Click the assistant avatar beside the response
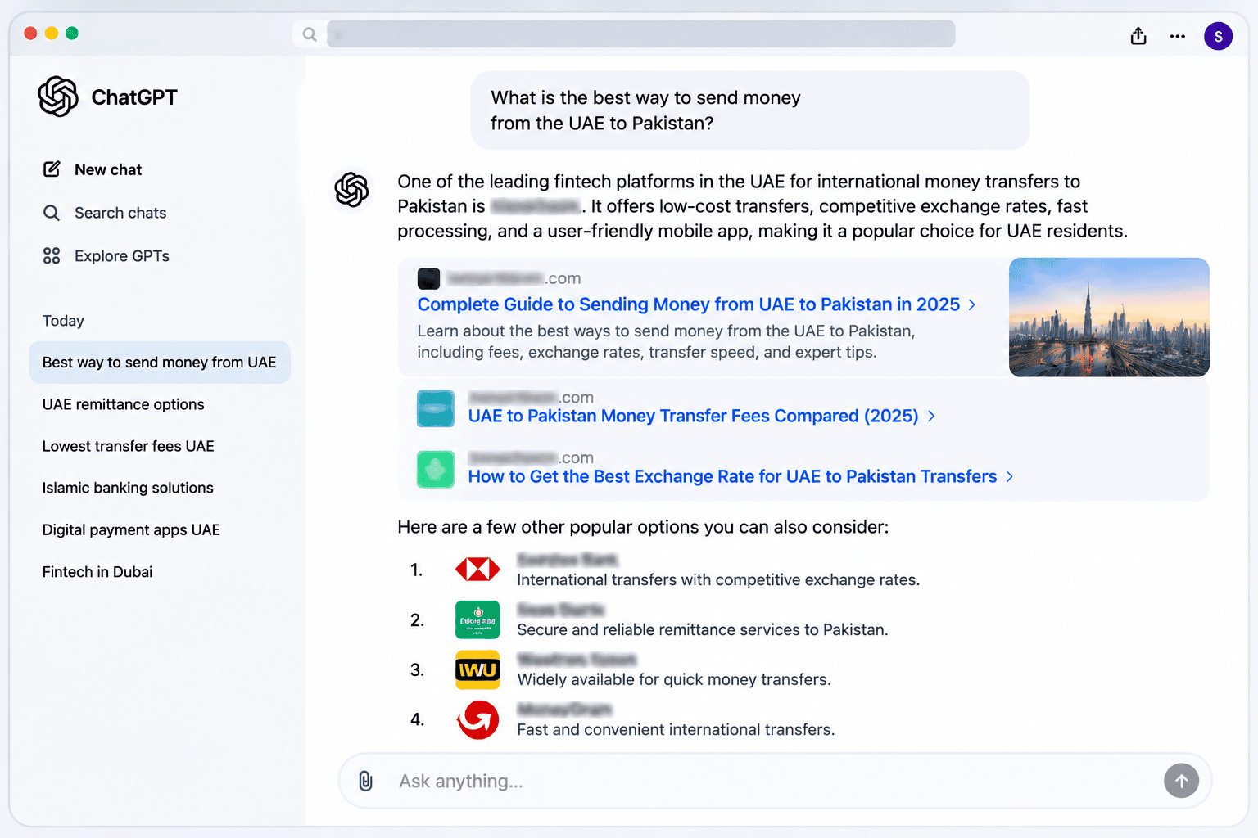This screenshot has height=838, width=1258. pos(352,190)
